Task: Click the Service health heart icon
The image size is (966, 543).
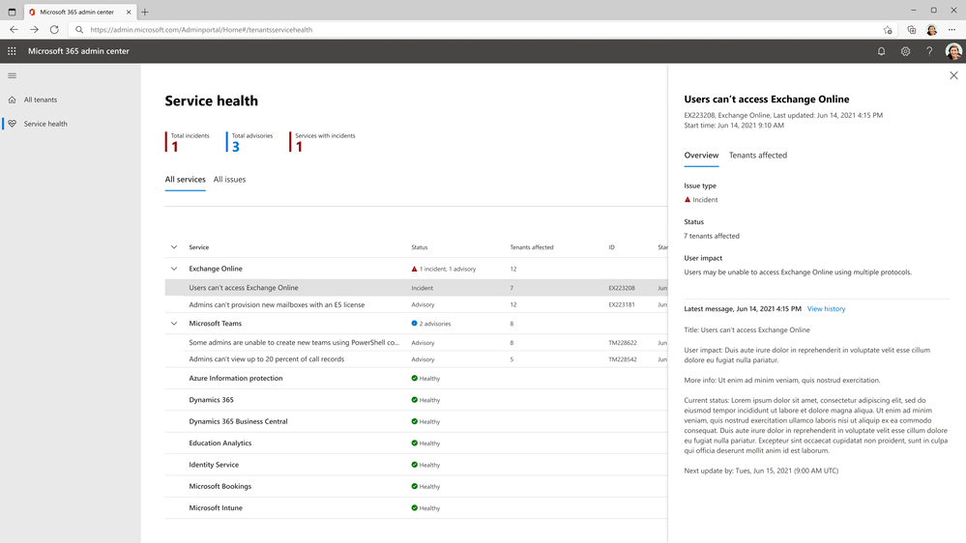Action: (12, 124)
